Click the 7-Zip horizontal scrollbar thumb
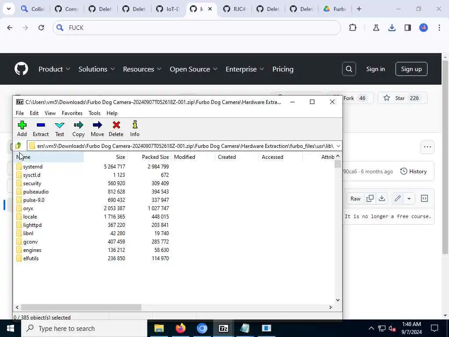The height and width of the screenshot is (337, 449). [x=81, y=307]
